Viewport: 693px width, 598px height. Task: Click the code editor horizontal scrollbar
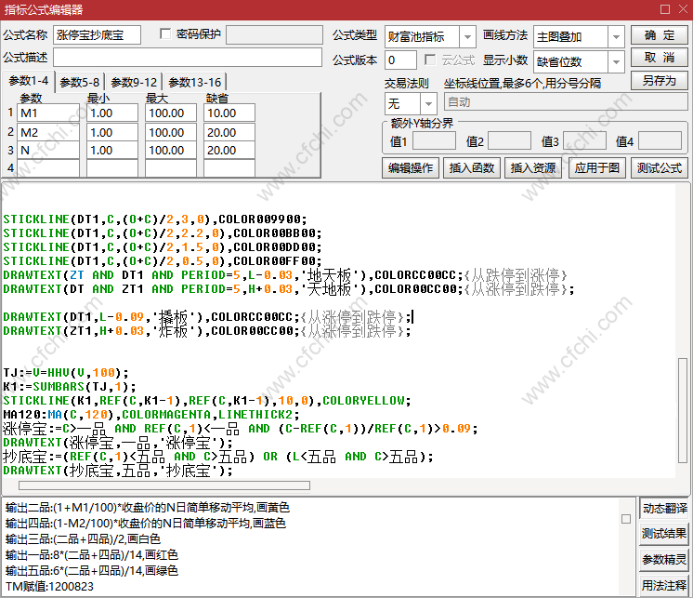[x=164, y=485]
